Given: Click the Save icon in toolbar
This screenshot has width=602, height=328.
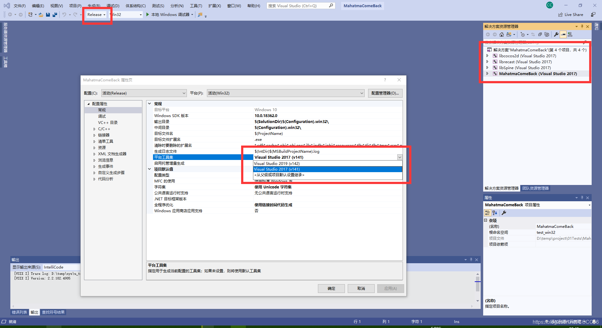Looking at the screenshot, I should click(x=48, y=14).
